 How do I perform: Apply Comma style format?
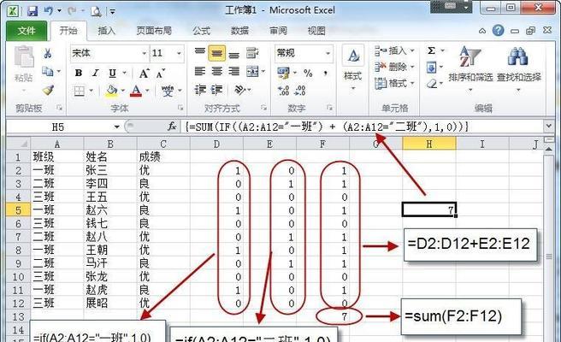coord(326,74)
